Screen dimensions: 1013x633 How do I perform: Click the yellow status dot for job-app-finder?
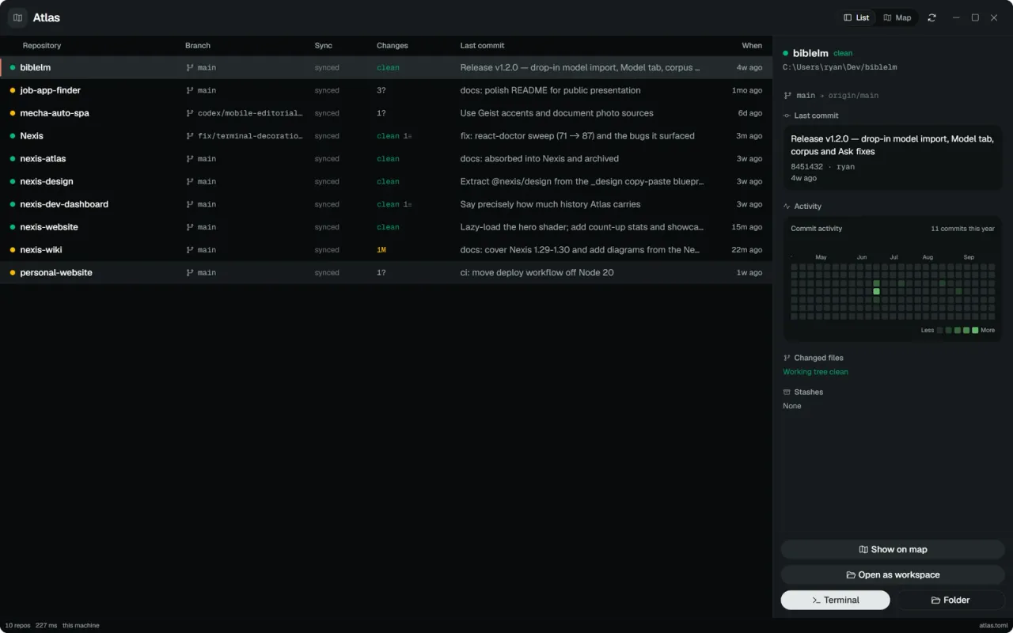tap(13, 90)
